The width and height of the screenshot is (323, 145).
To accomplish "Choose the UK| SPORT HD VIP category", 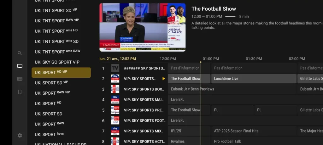I will click(x=61, y=72).
